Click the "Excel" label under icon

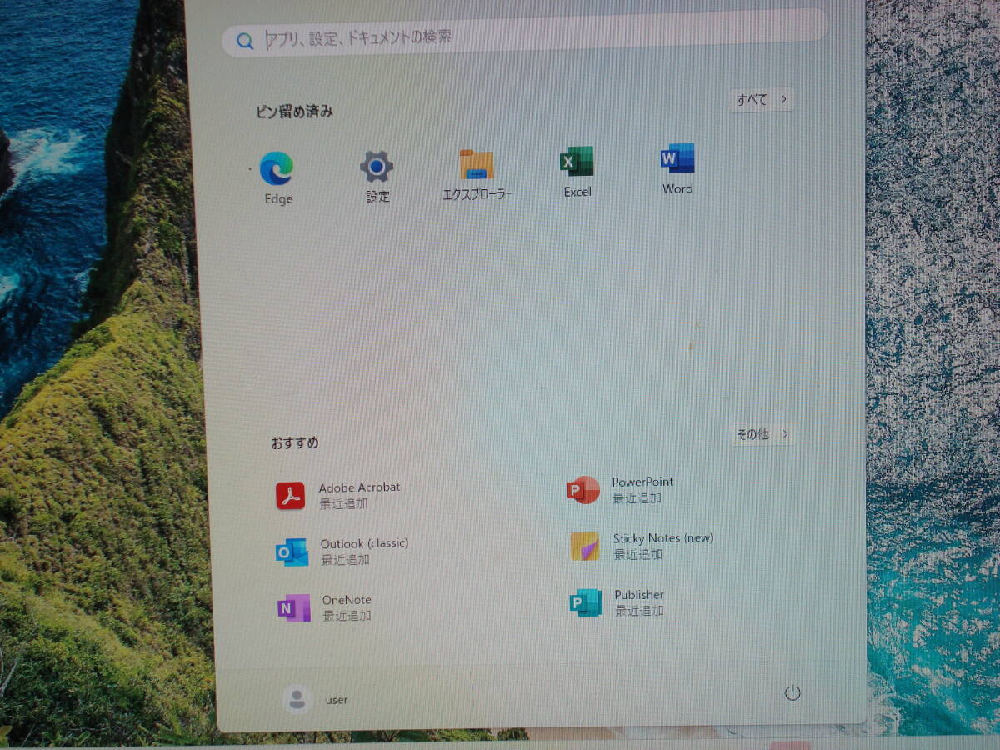tap(577, 192)
